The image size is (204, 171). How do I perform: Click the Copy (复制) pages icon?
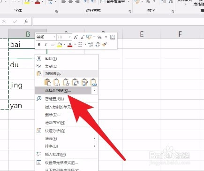tap(39, 66)
